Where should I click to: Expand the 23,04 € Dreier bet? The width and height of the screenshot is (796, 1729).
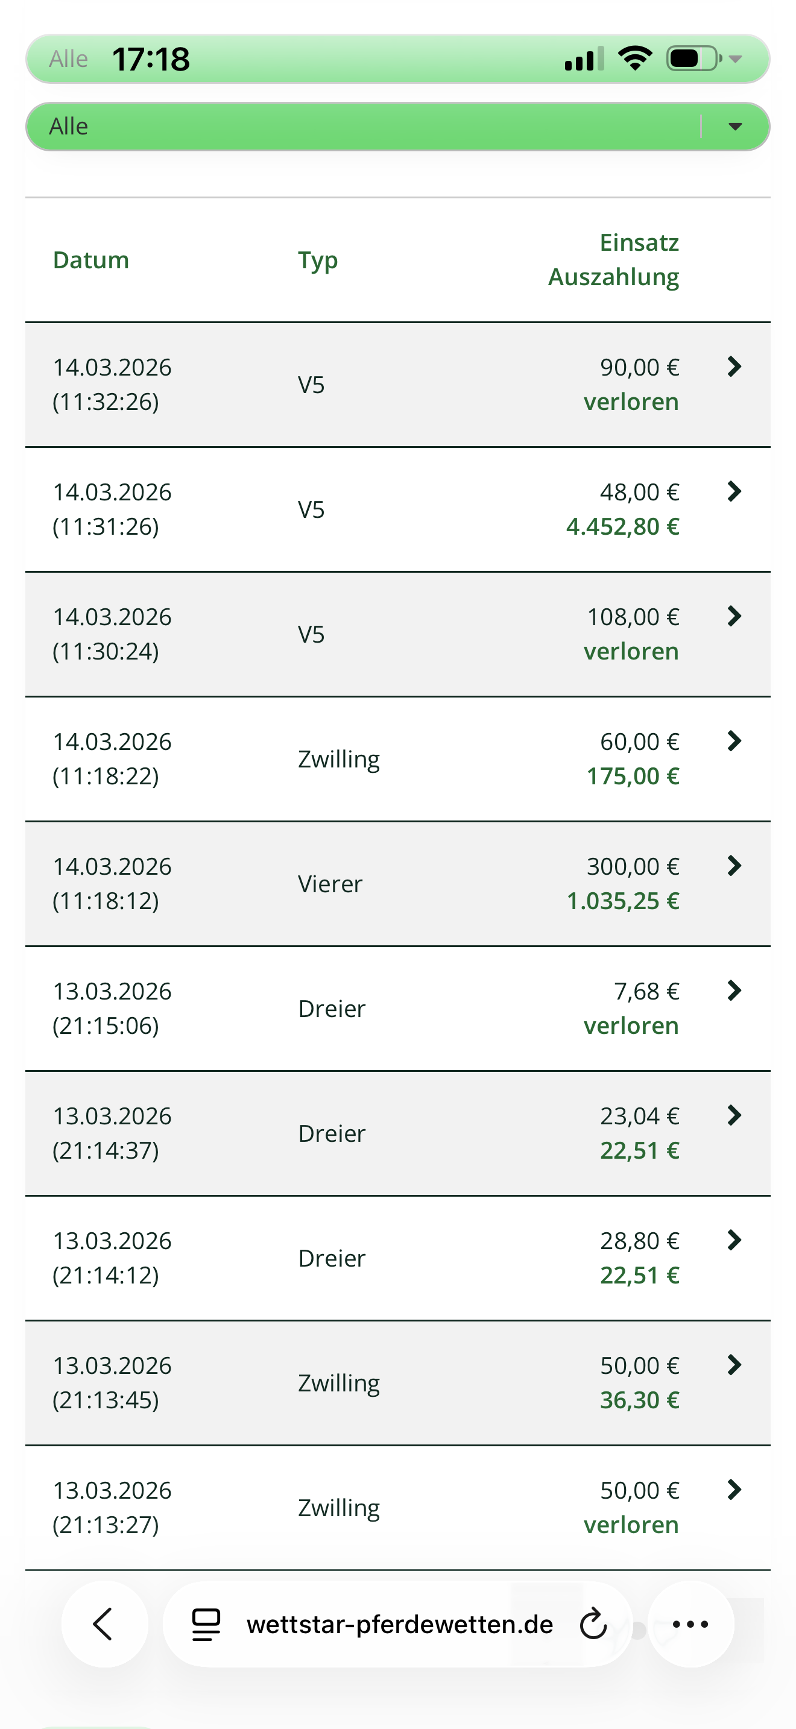[734, 1115]
